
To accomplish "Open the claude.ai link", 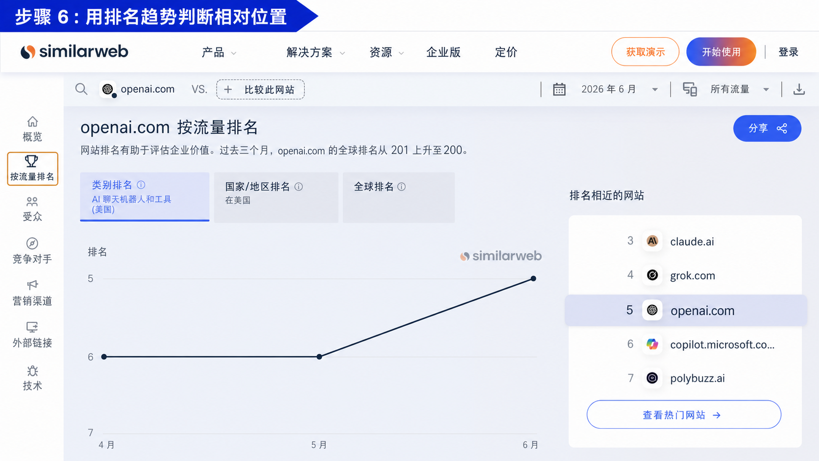I will click(x=692, y=242).
